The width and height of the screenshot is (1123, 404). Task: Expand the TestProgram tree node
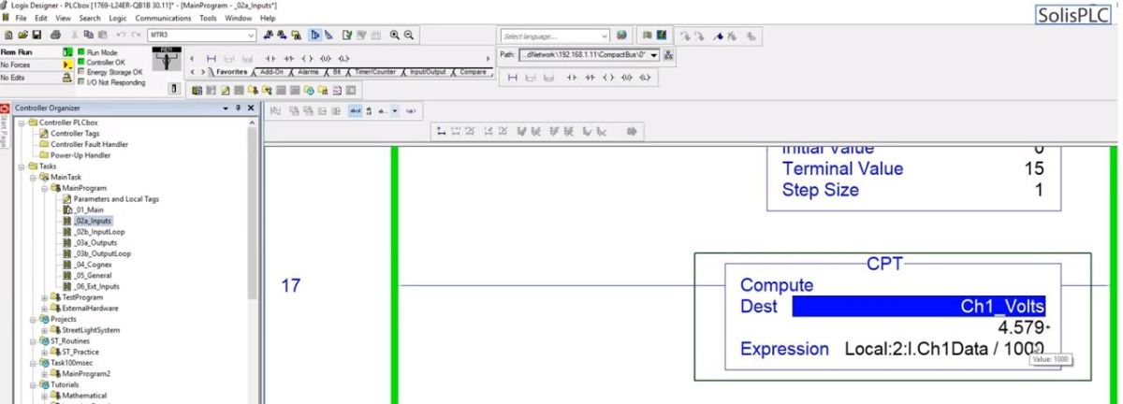click(x=43, y=297)
